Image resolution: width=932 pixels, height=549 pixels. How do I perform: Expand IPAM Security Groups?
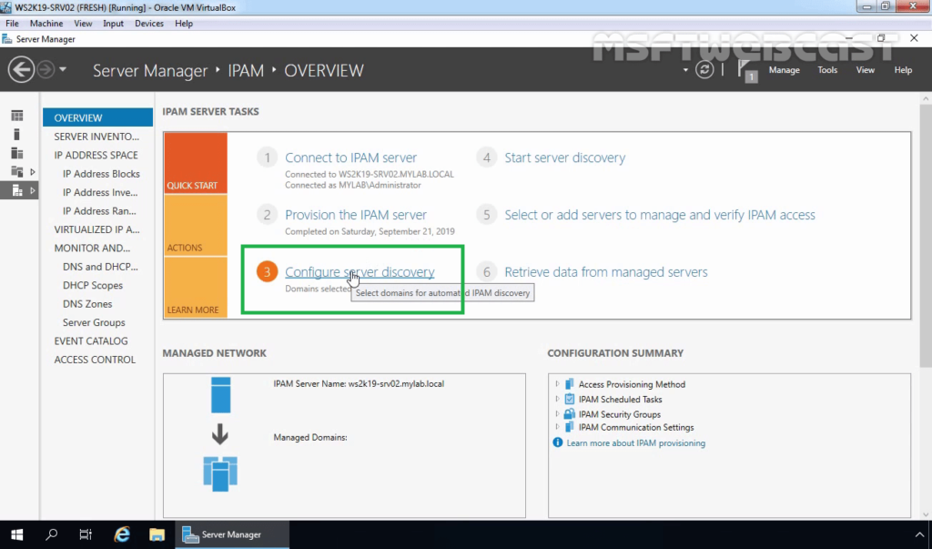557,414
